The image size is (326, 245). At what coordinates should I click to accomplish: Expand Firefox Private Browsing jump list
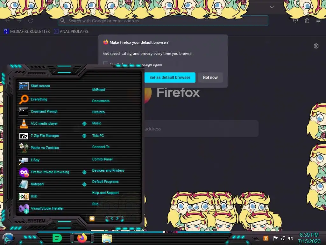(84, 172)
